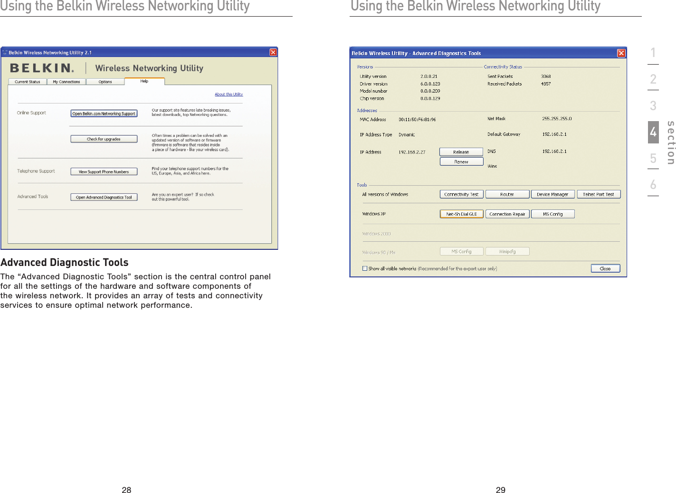Click the BELKIN logo in the utility

pos(42,68)
